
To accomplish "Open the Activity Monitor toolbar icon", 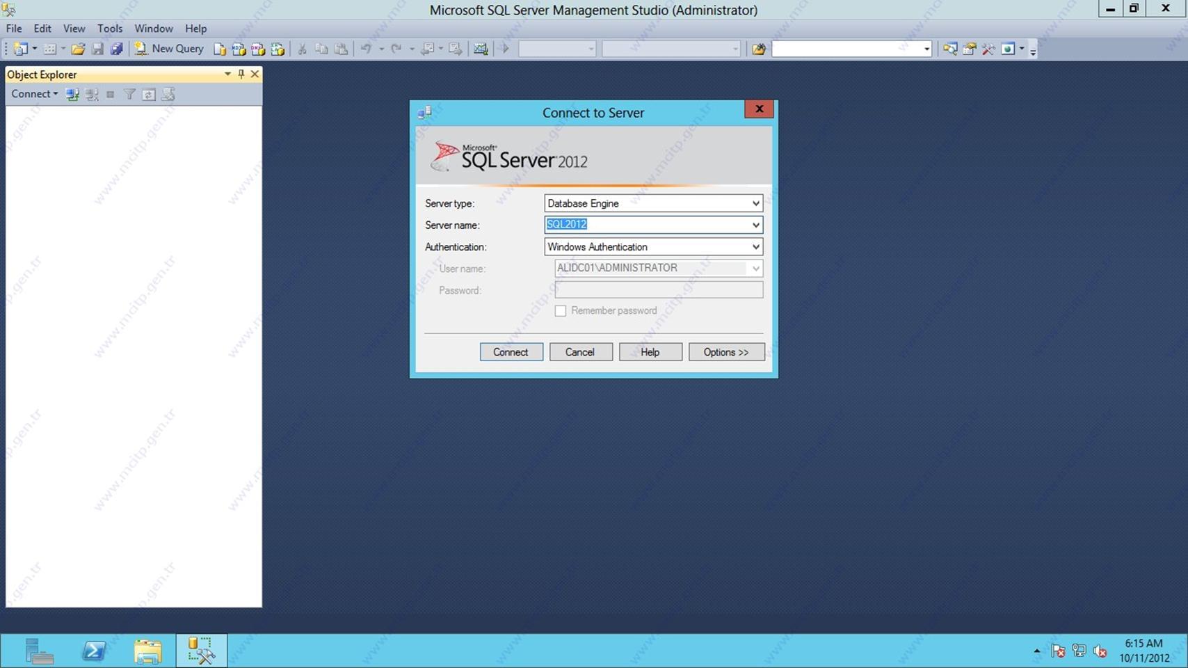I will coord(481,49).
